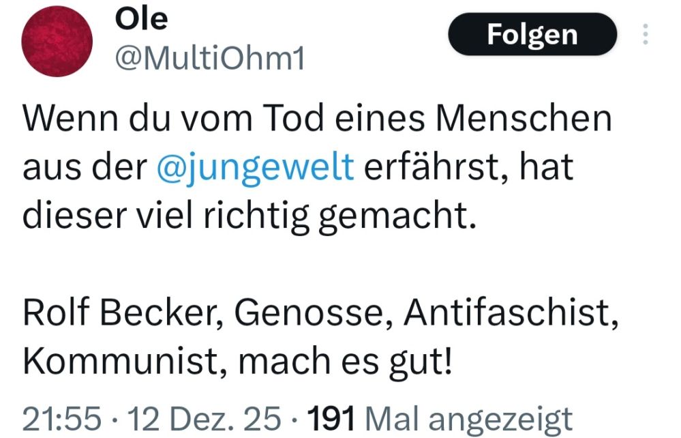The width and height of the screenshot is (681, 438).
Task: Click Ole's red profile avatar
Action: 57,42
